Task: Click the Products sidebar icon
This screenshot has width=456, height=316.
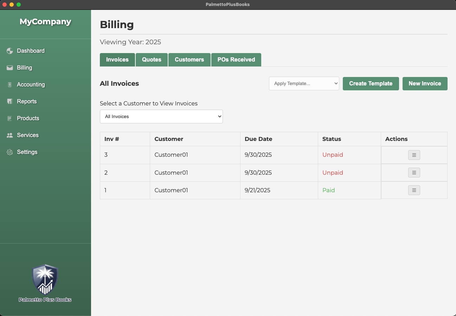Action: point(10,118)
